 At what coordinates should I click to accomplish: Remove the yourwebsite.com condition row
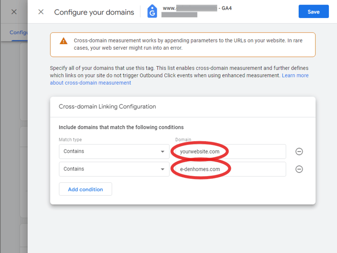coord(299,152)
